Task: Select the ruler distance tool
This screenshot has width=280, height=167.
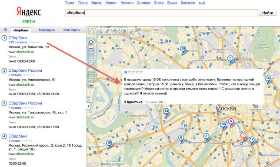Action: (107, 31)
